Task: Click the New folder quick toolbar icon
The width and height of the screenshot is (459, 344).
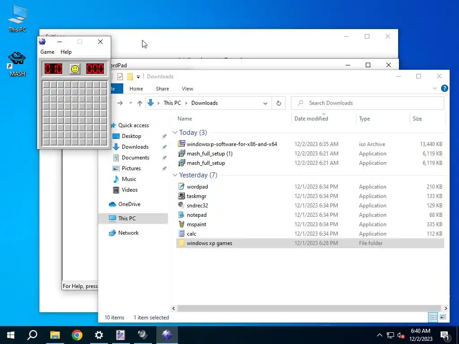Action: 130,77
